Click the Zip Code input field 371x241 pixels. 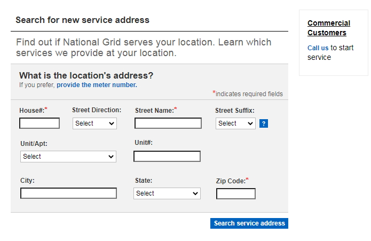pyautogui.click(x=236, y=193)
